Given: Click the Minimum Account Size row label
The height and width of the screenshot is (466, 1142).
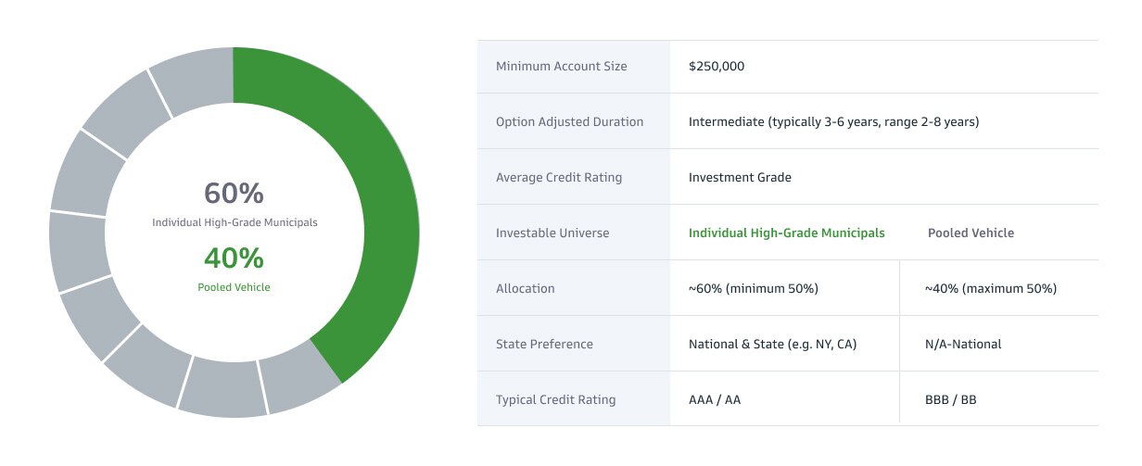Looking at the screenshot, I should click(561, 67).
